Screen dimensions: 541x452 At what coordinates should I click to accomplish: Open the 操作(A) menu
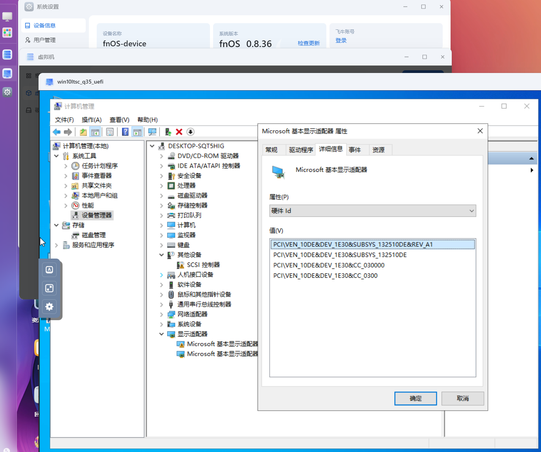pos(92,120)
